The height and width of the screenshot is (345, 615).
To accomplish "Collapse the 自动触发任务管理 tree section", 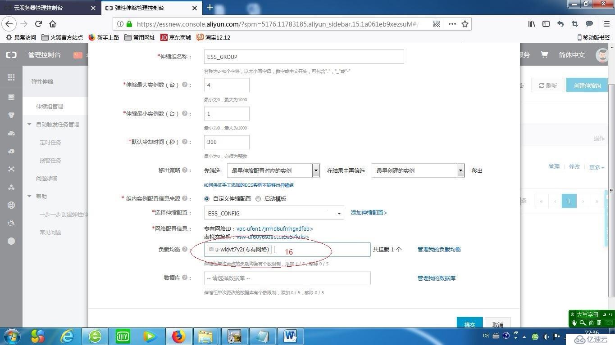I will tap(29, 125).
